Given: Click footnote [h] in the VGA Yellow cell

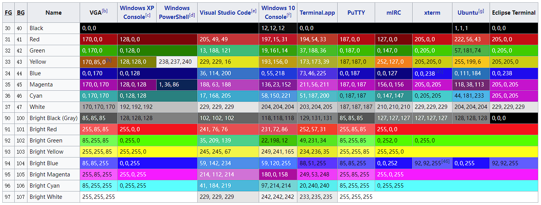Looking at the screenshot, I should [109, 60].
